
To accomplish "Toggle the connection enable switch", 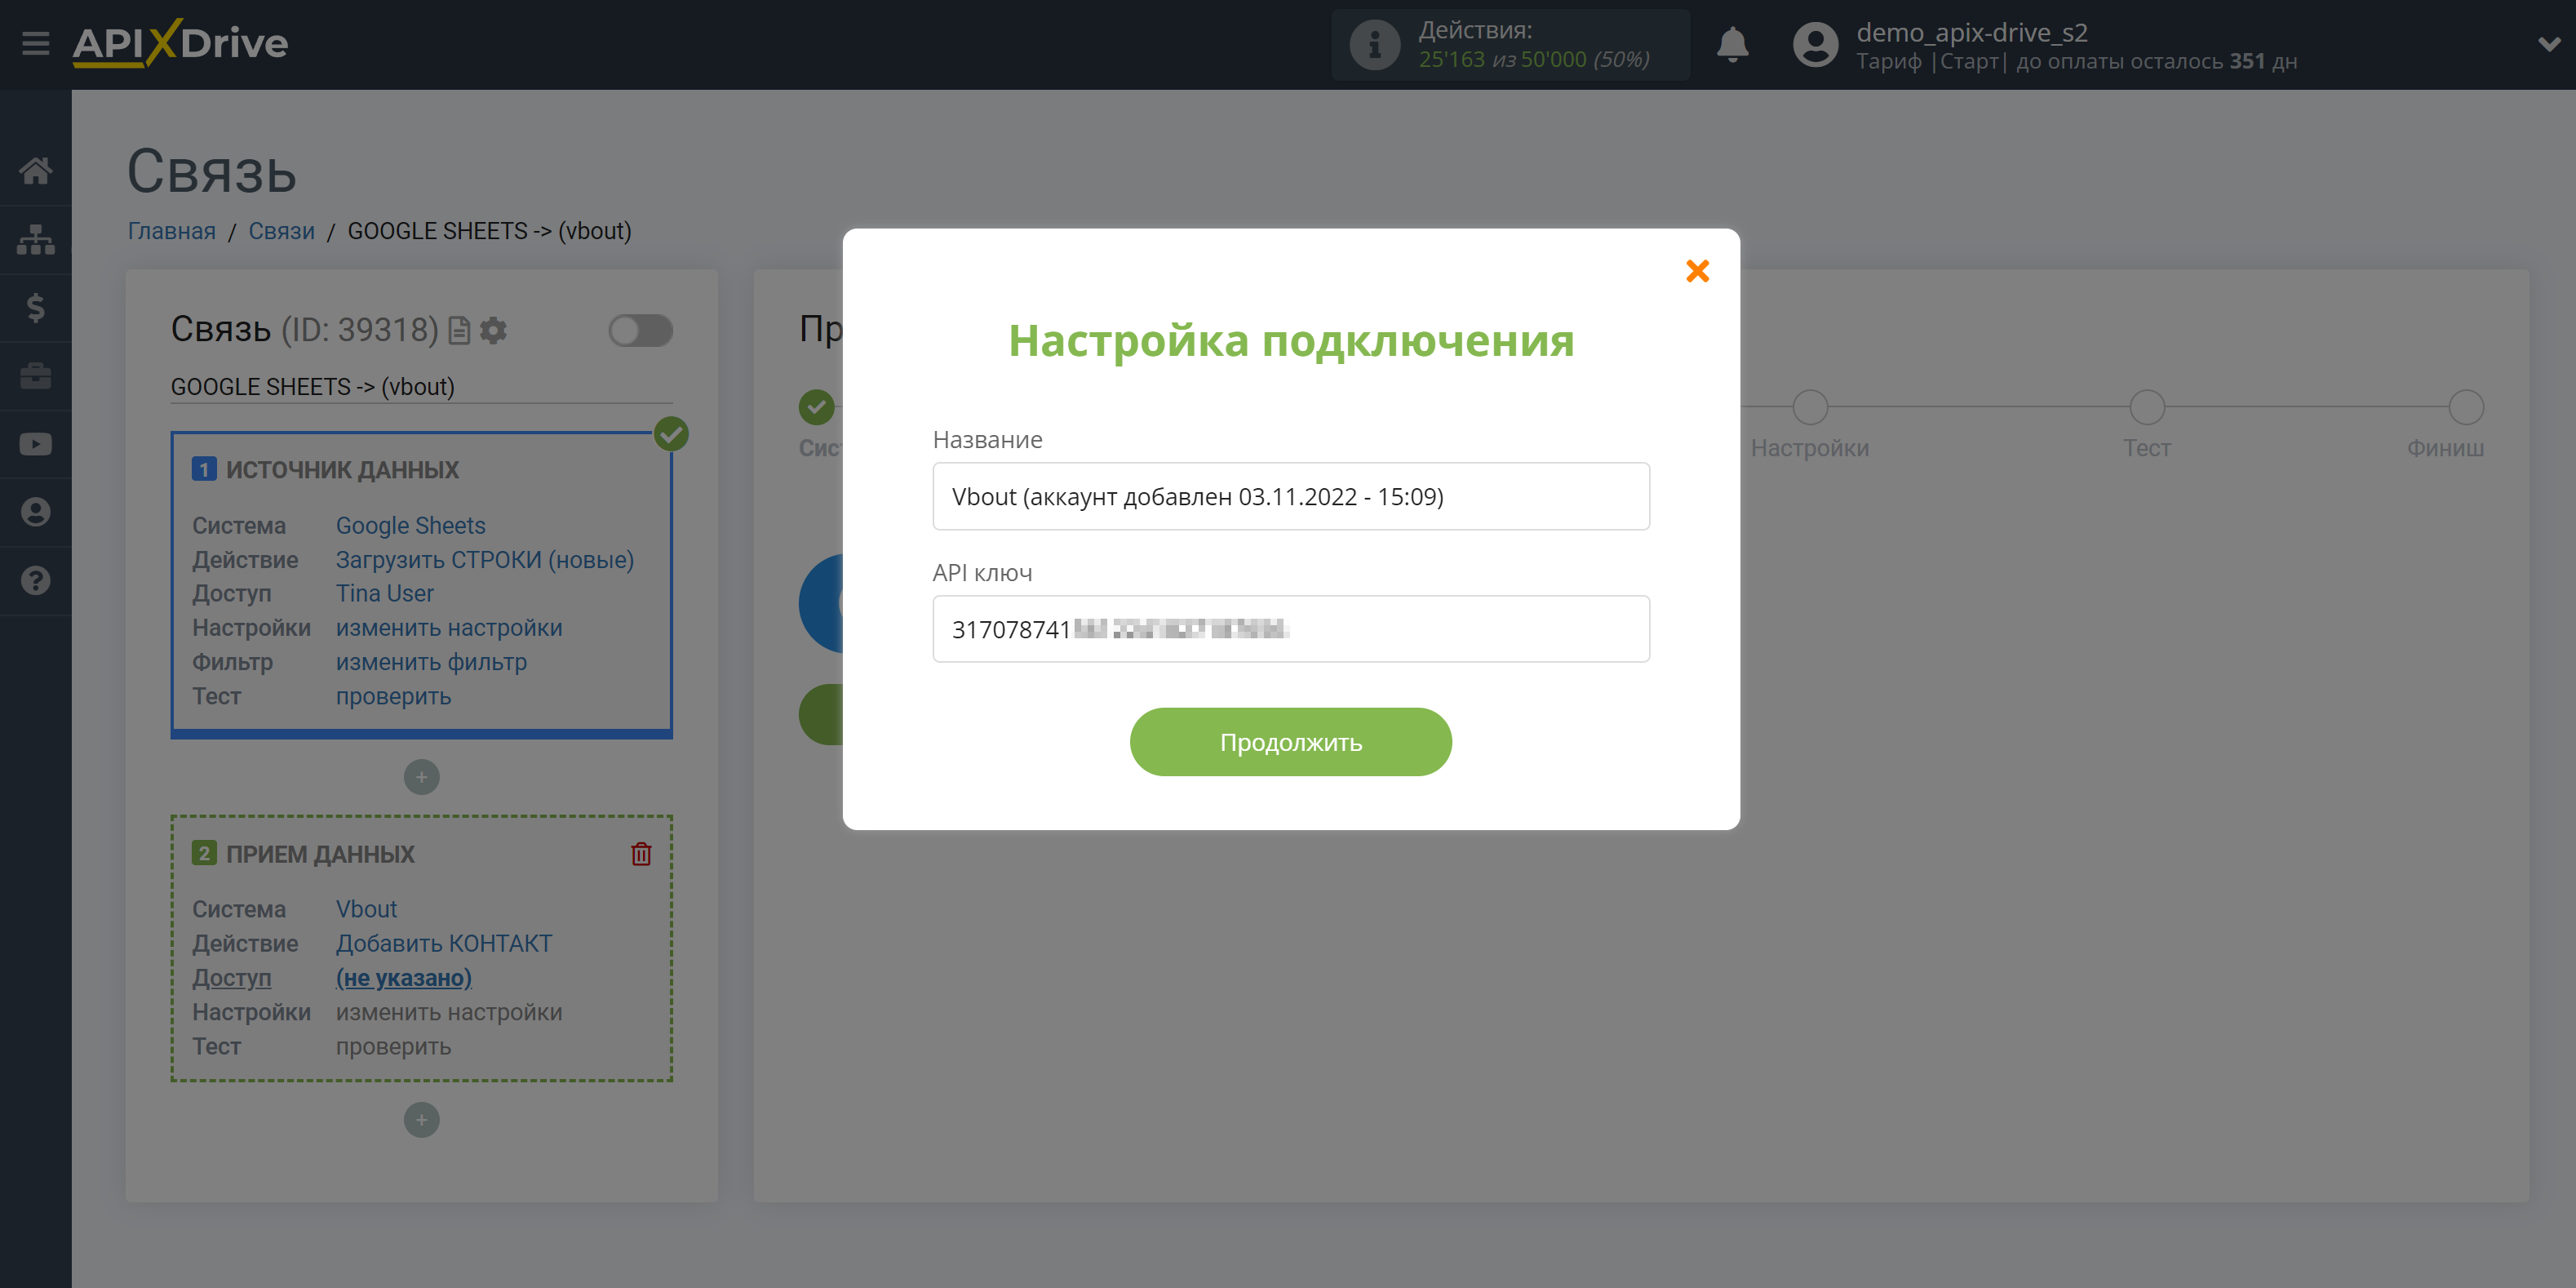I will (x=640, y=330).
